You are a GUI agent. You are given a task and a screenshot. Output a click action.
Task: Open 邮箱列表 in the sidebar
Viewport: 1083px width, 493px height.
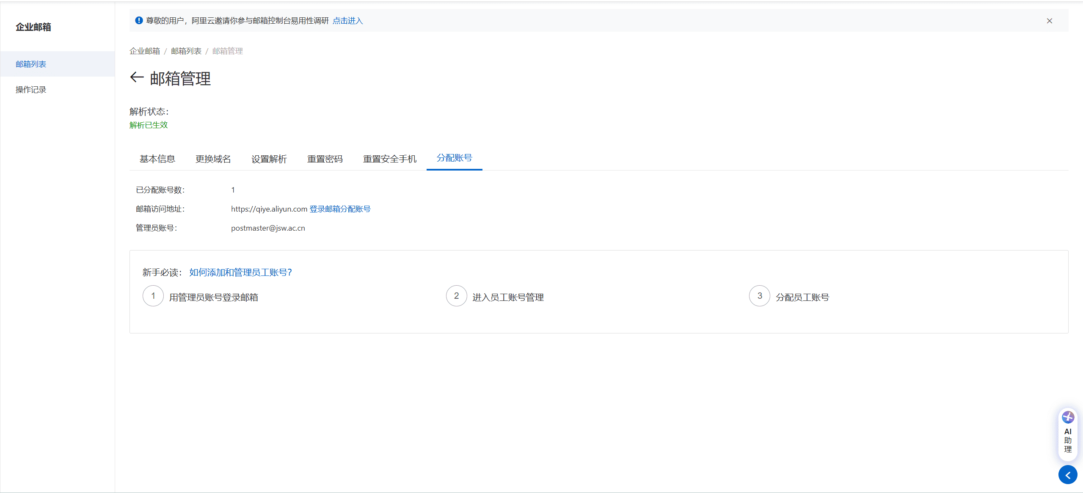click(30, 64)
